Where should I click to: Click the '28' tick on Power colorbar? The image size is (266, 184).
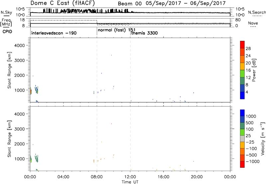(x=248, y=48)
